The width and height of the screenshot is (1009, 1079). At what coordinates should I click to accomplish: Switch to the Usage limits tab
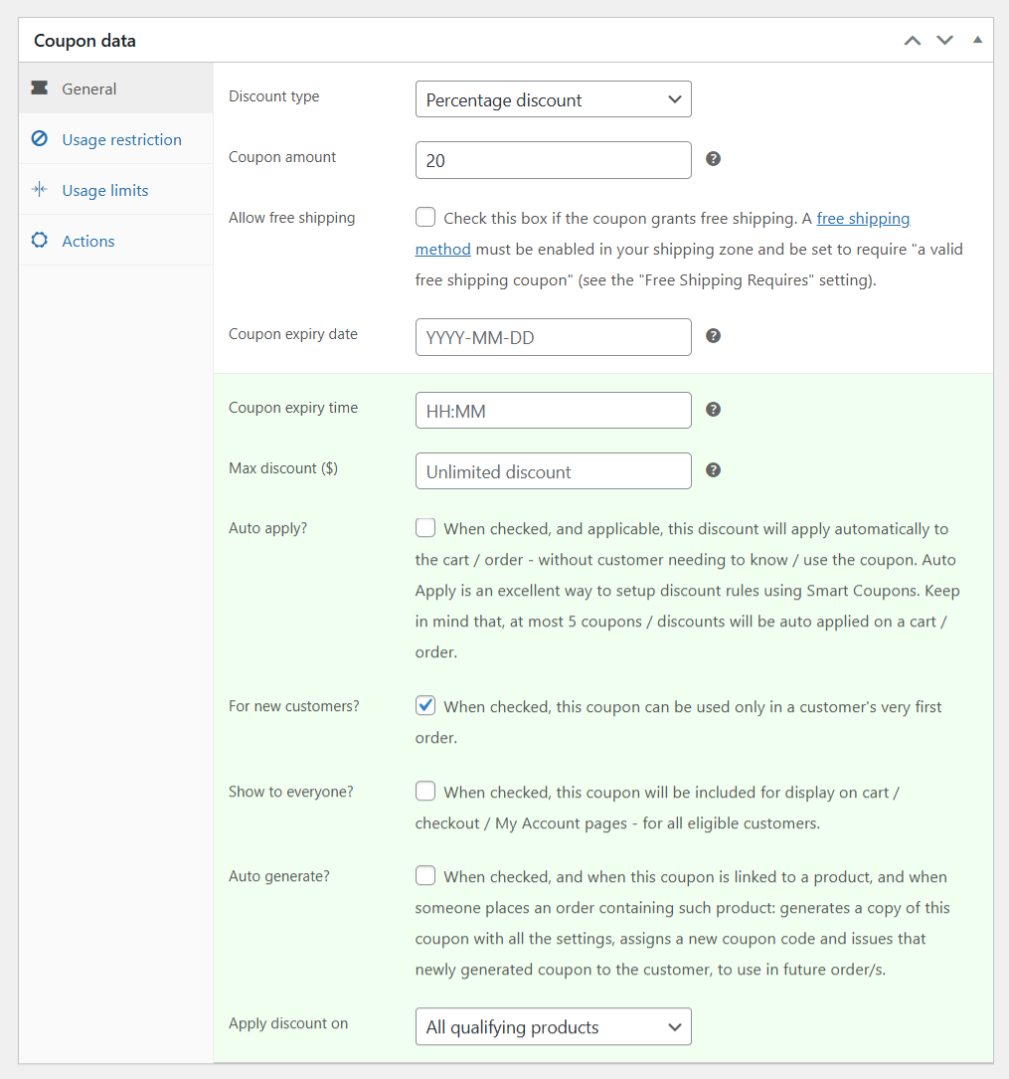[104, 190]
